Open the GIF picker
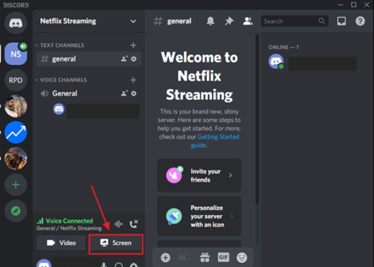The image size is (374, 267). pyautogui.click(x=224, y=257)
